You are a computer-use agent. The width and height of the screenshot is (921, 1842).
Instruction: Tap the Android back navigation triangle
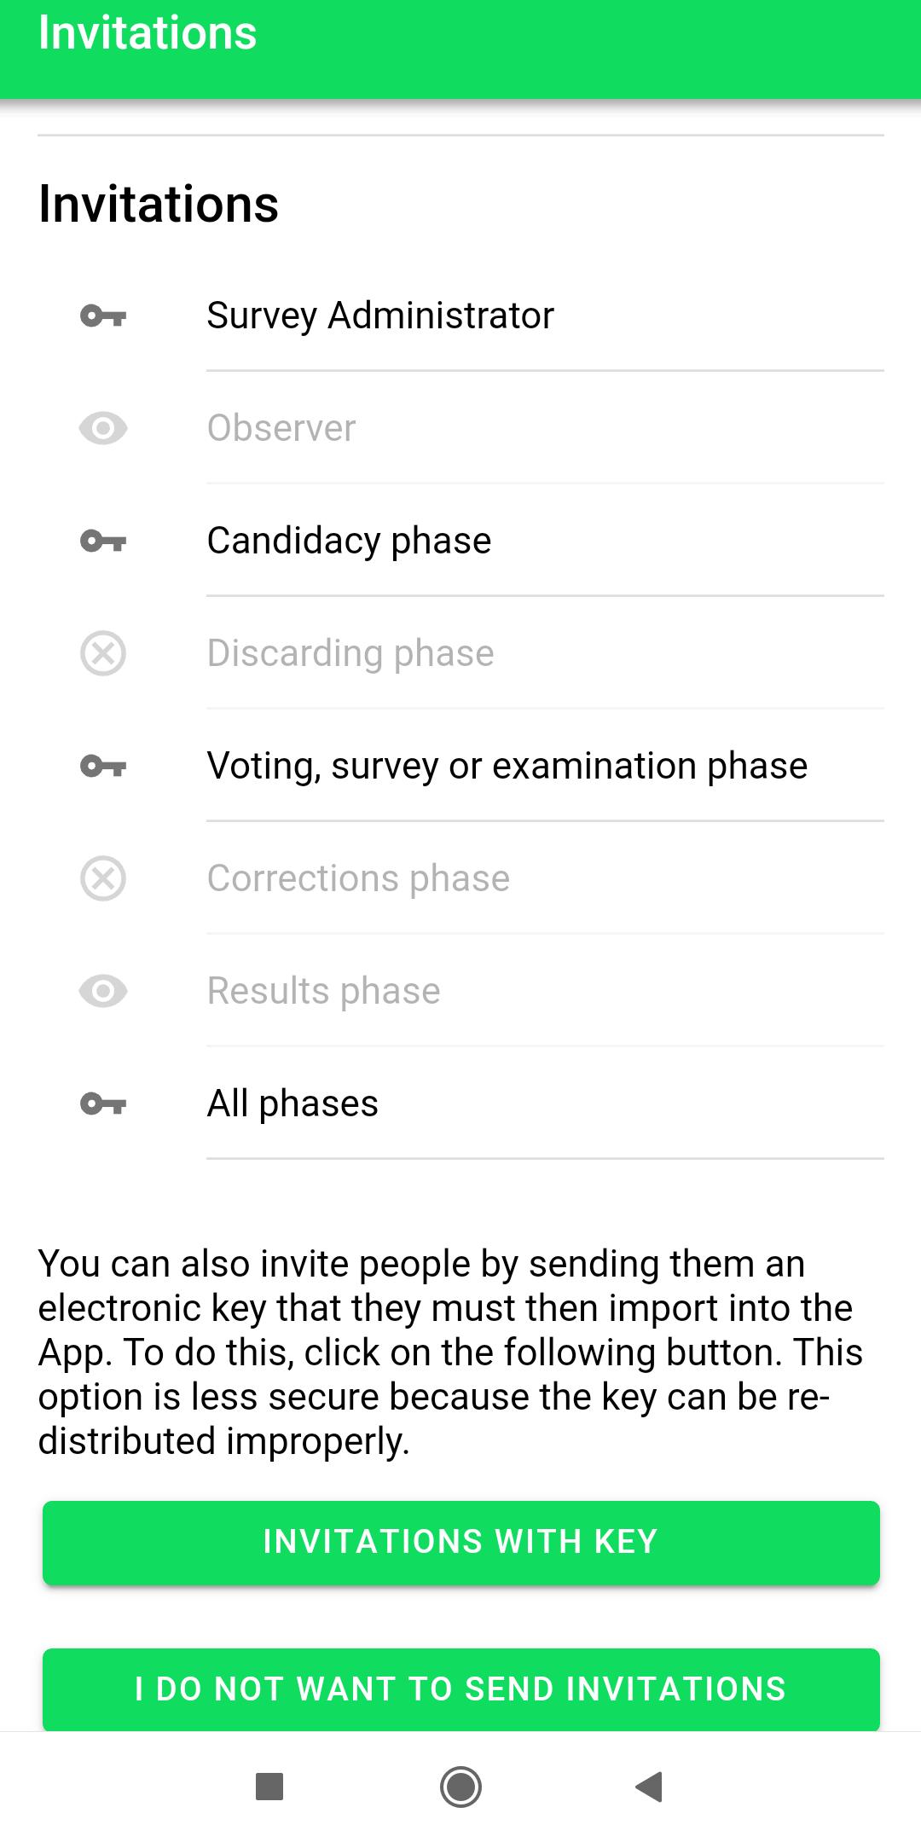[650, 1786]
